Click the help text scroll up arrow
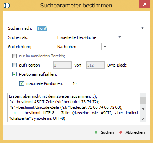Viewport: 153px width, 143px height. (143, 109)
